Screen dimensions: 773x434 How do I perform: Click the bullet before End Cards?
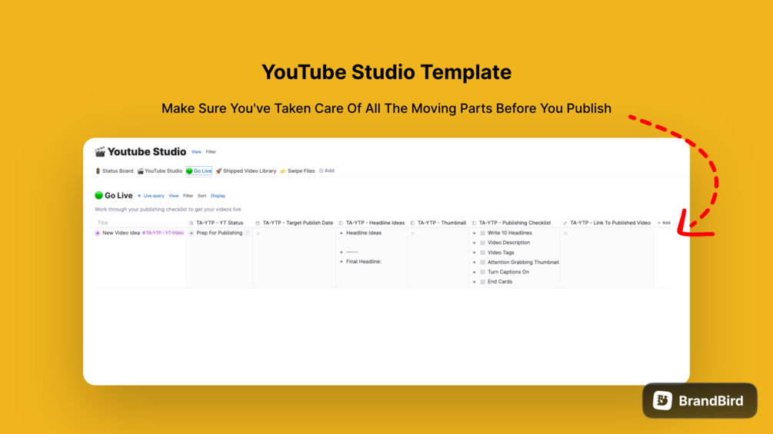[475, 282]
